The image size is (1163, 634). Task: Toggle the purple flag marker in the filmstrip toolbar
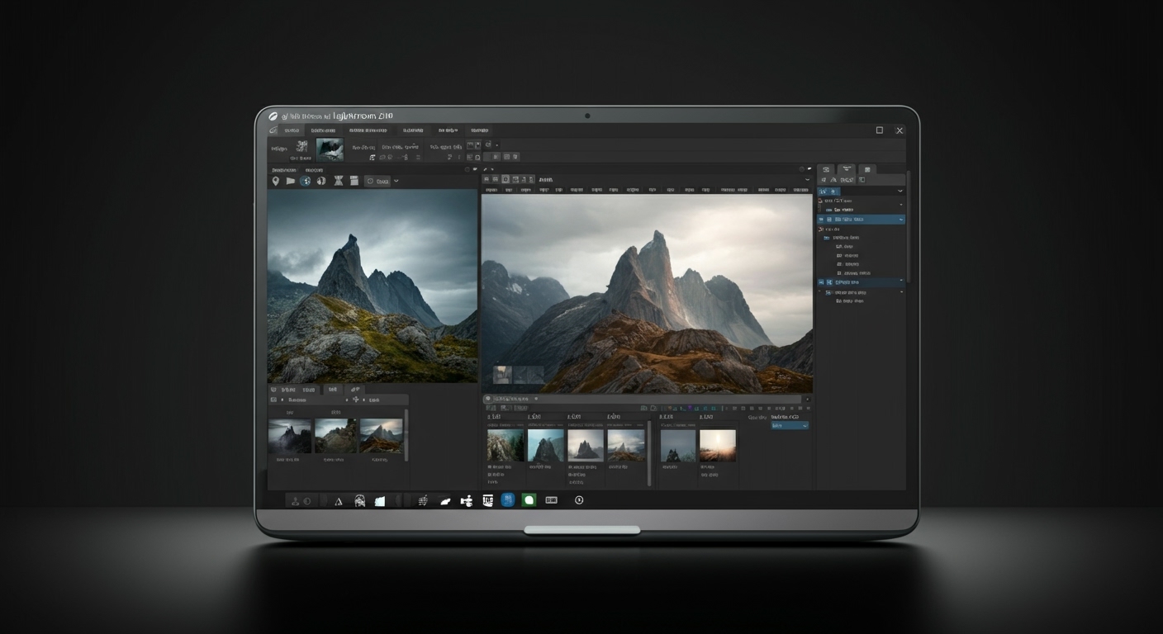point(691,407)
